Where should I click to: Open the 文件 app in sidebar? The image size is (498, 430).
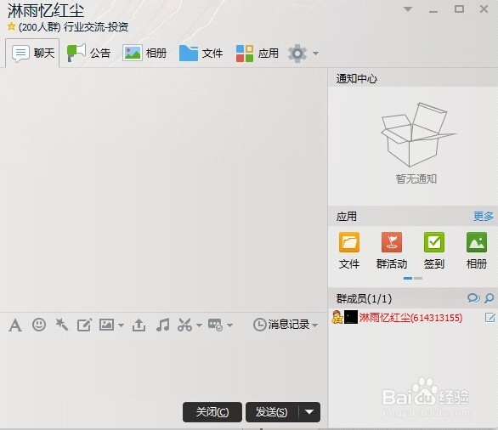(349, 251)
